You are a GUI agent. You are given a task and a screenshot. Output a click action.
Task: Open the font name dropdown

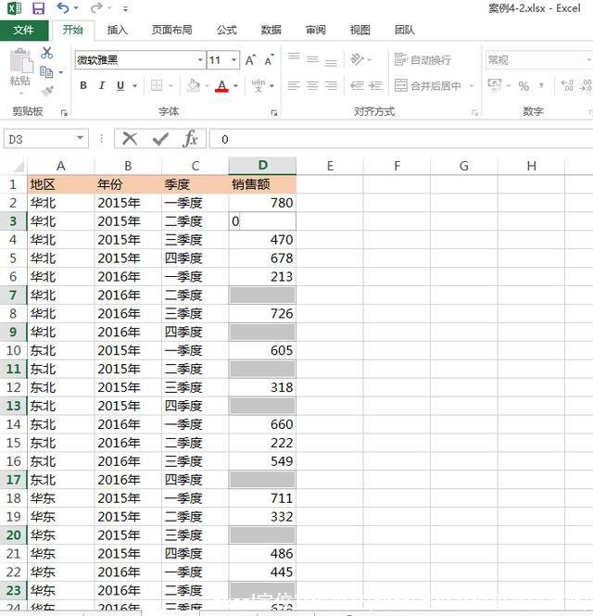[x=199, y=60]
